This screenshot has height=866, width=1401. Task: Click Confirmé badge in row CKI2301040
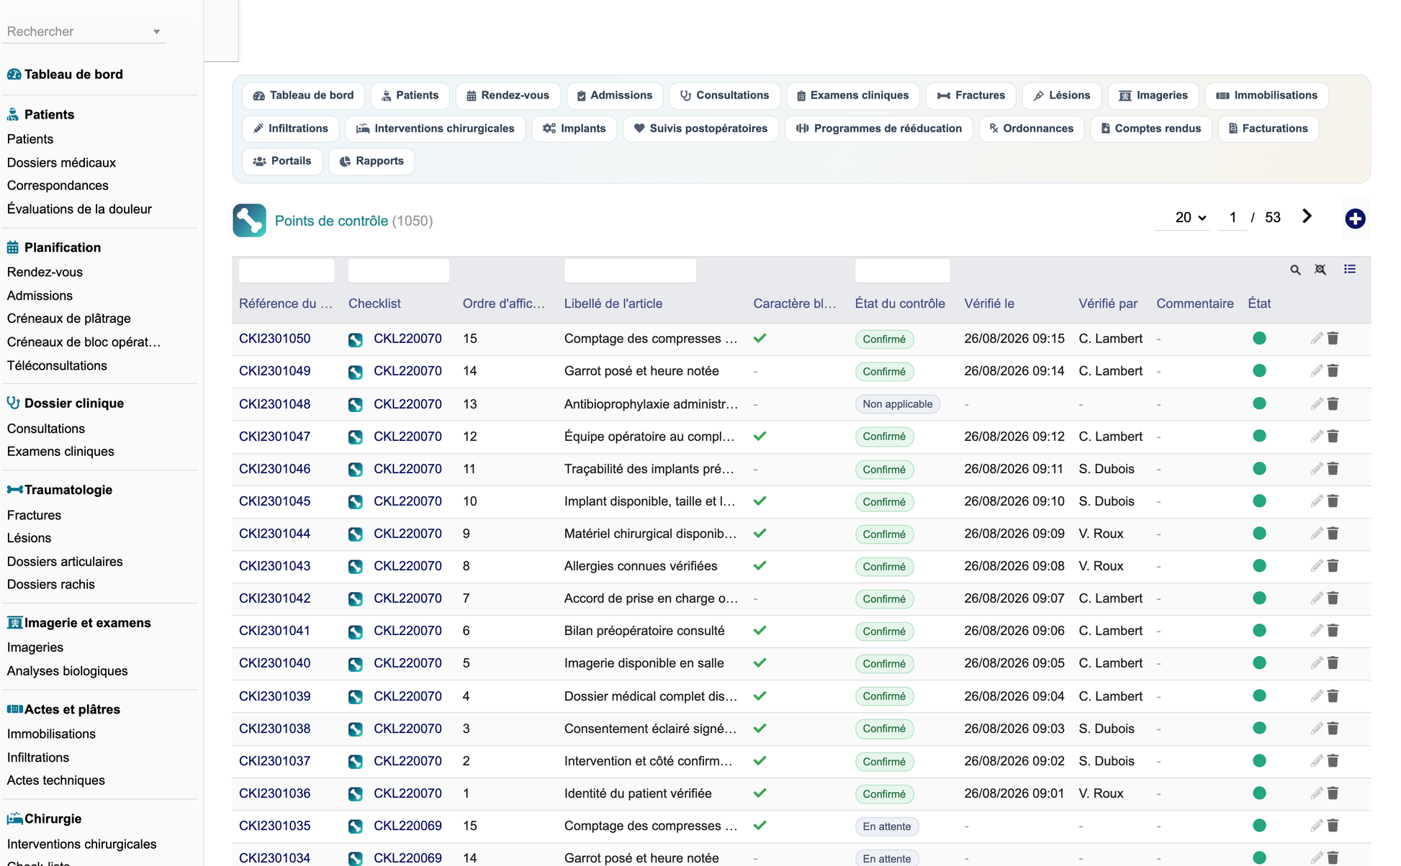pyautogui.click(x=884, y=664)
